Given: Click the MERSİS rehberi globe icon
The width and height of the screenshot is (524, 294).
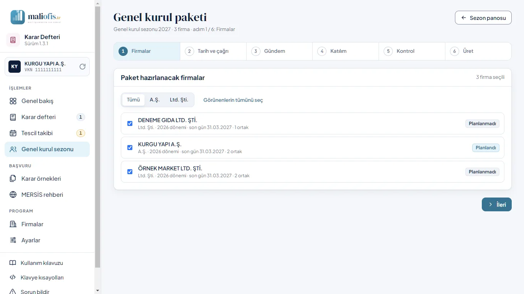Looking at the screenshot, I should [13, 194].
